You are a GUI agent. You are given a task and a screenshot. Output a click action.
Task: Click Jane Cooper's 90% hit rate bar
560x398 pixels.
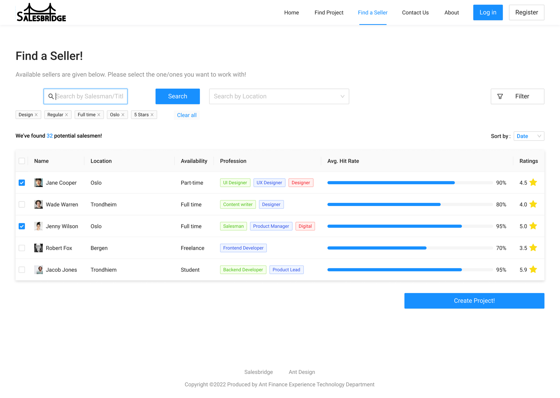(410, 183)
